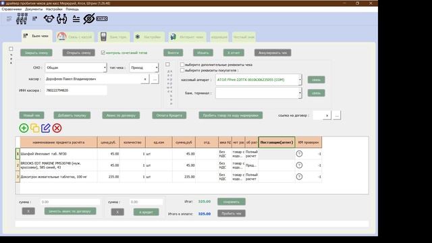The width and height of the screenshot is (432, 243).
Task: Click the bank terminal device tab icon
Action: [x=103, y=36]
